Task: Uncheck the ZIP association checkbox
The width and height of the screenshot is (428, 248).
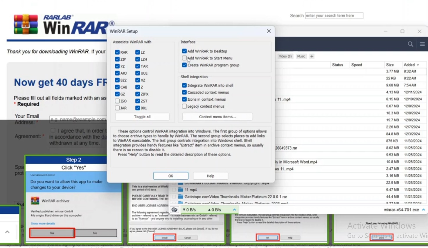Action: (117, 59)
